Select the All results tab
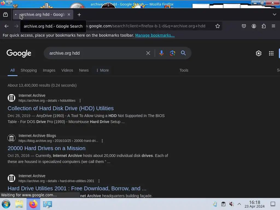 click(13, 70)
